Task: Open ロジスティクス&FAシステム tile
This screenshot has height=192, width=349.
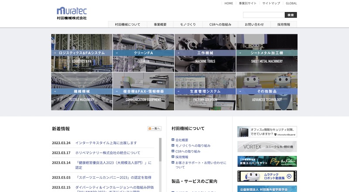Action: tap(82, 53)
